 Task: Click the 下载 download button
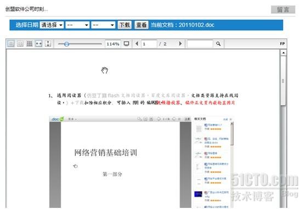point(124,25)
